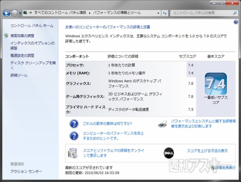The image size is (241, 182).
Task: Click the shield icon beside 視覚効果の調整
Action: point(7,36)
